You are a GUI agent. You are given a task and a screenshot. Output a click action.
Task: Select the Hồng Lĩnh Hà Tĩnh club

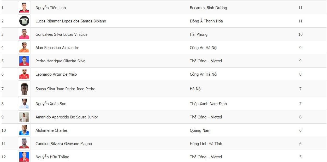pyautogui.click(x=206, y=144)
